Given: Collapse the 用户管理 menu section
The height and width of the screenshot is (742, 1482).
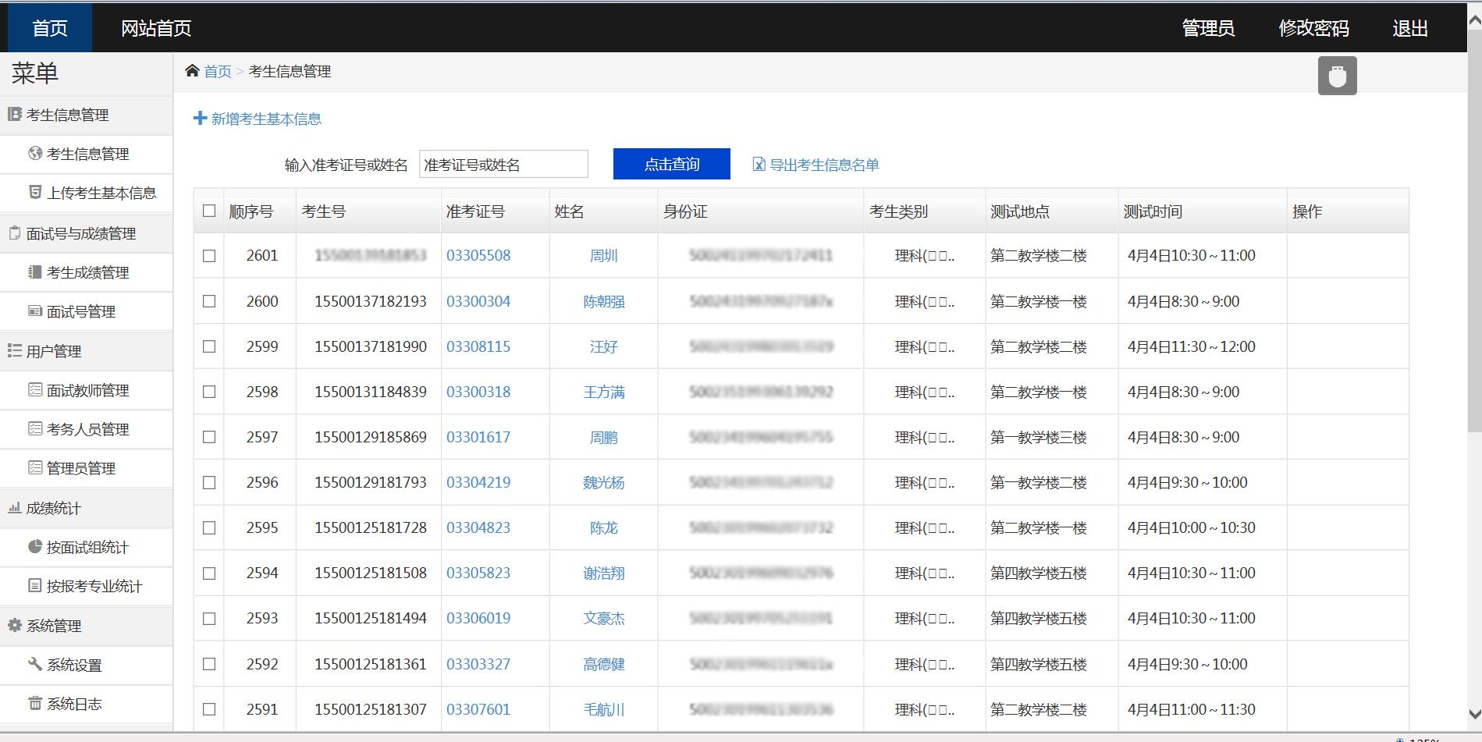Looking at the screenshot, I should (86, 351).
